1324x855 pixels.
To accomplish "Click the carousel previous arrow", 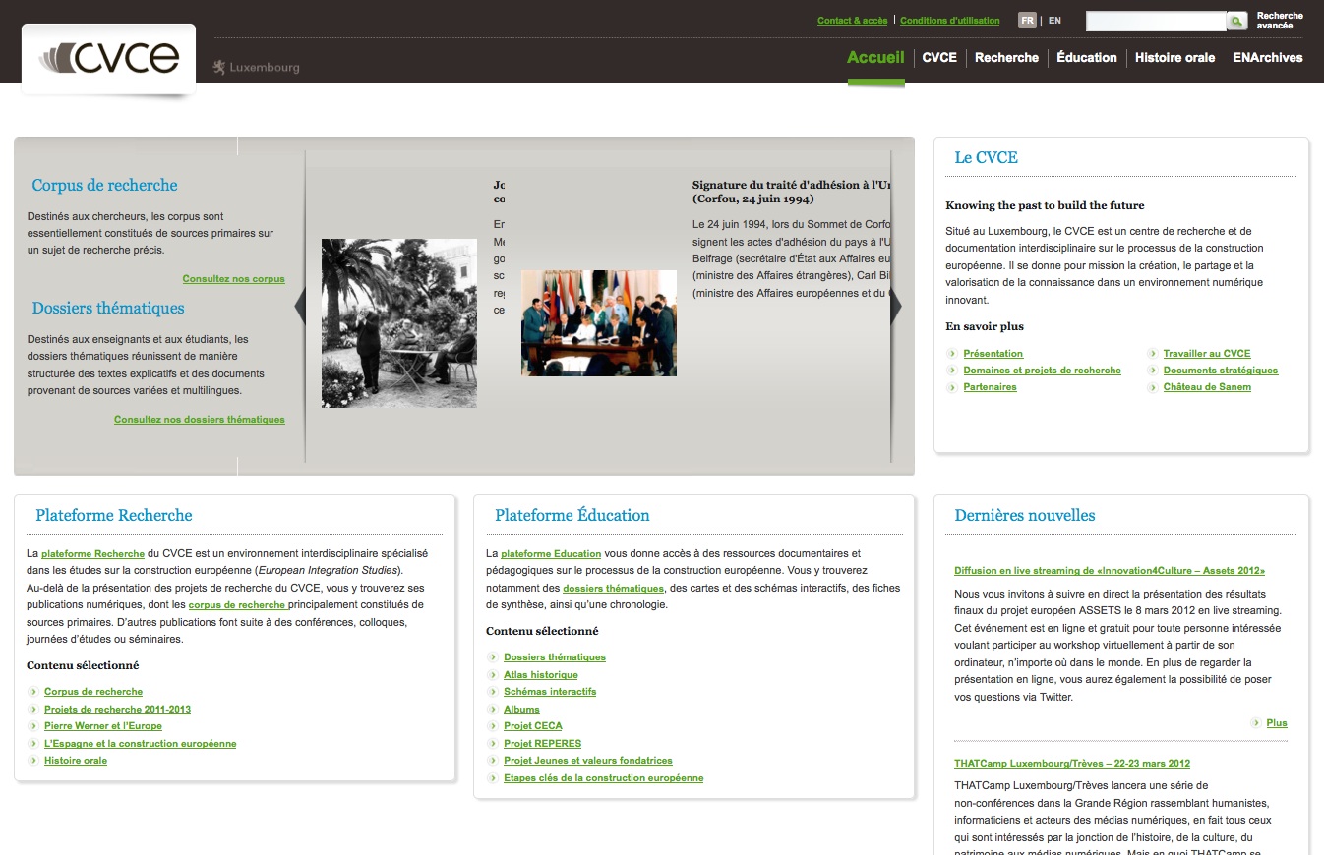I will [300, 307].
